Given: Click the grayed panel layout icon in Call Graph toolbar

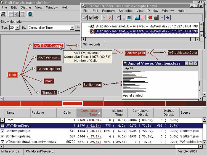Looking at the screenshot, I should pos(22,14).
